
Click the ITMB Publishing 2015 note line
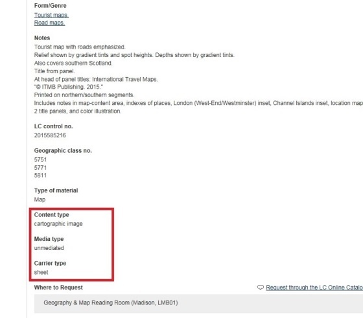69,87
